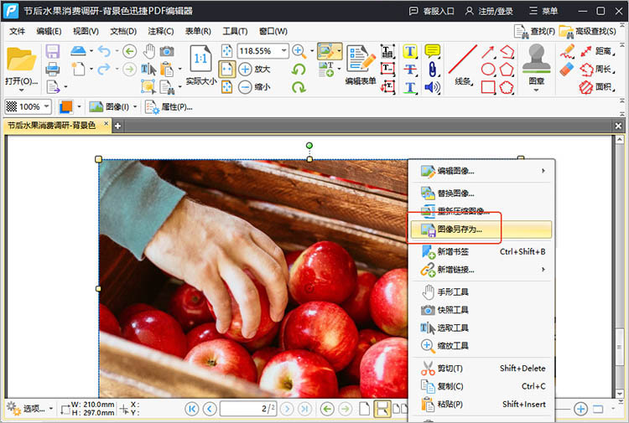Choose Replace Image (替换图像) menu entry
This screenshot has width=629, height=423.
(481, 193)
